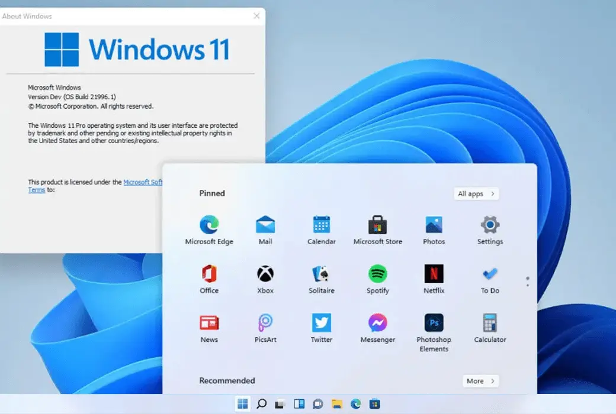Open Chat from the taskbar
Screen dimensions: 616x414
pos(318,404)
